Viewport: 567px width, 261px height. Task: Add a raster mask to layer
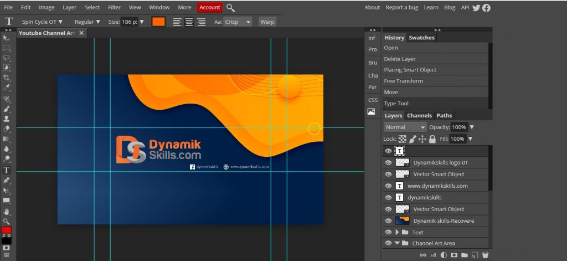click(454, 255)
